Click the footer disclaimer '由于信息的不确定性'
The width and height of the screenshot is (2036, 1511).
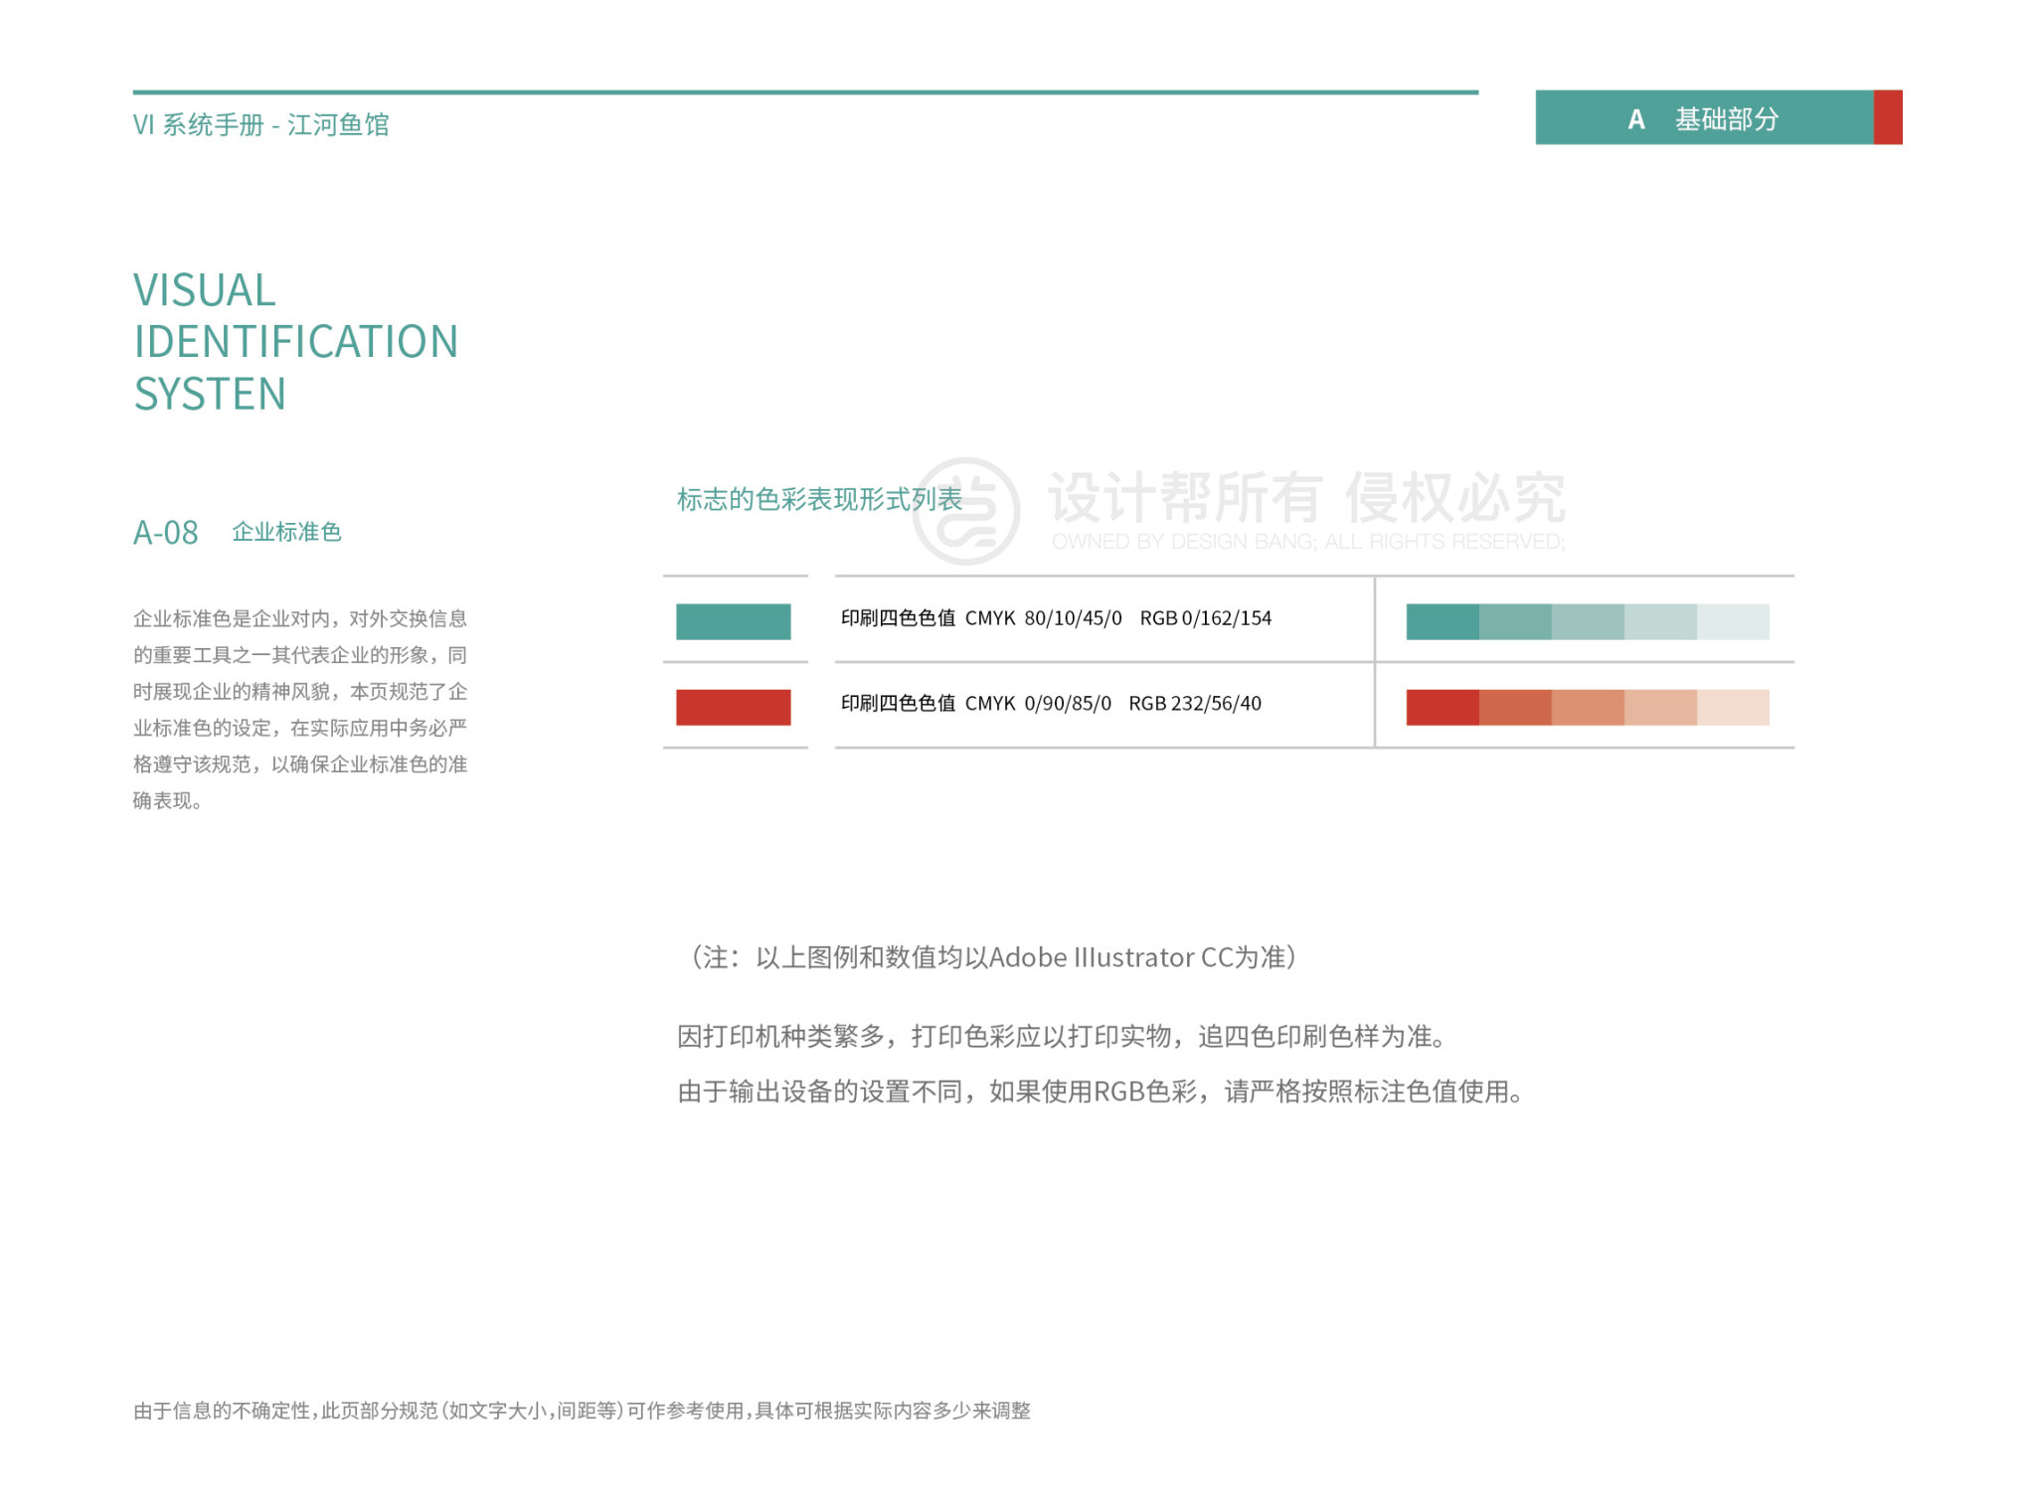[582, 1411]
